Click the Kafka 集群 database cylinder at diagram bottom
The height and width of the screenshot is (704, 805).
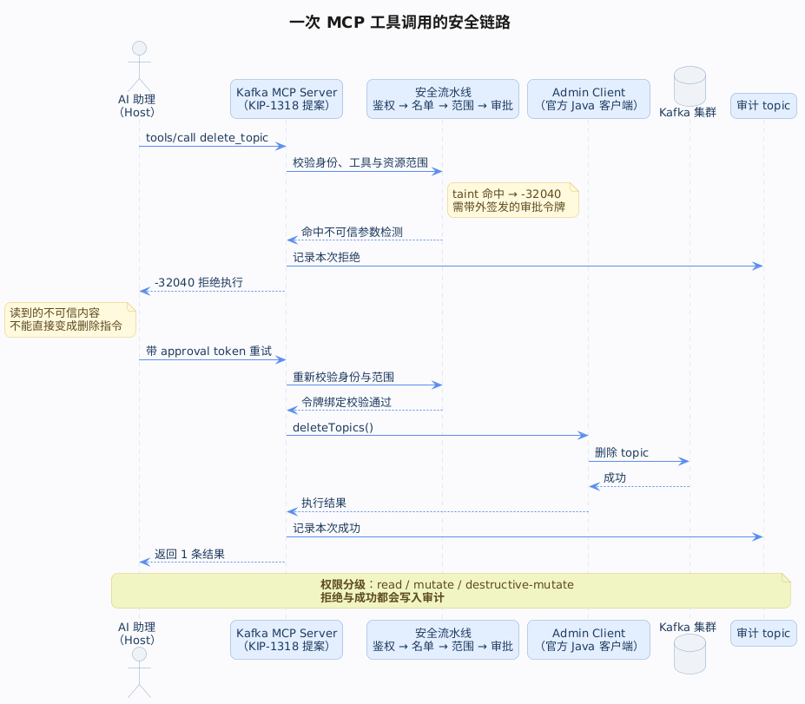pos(689,655)
